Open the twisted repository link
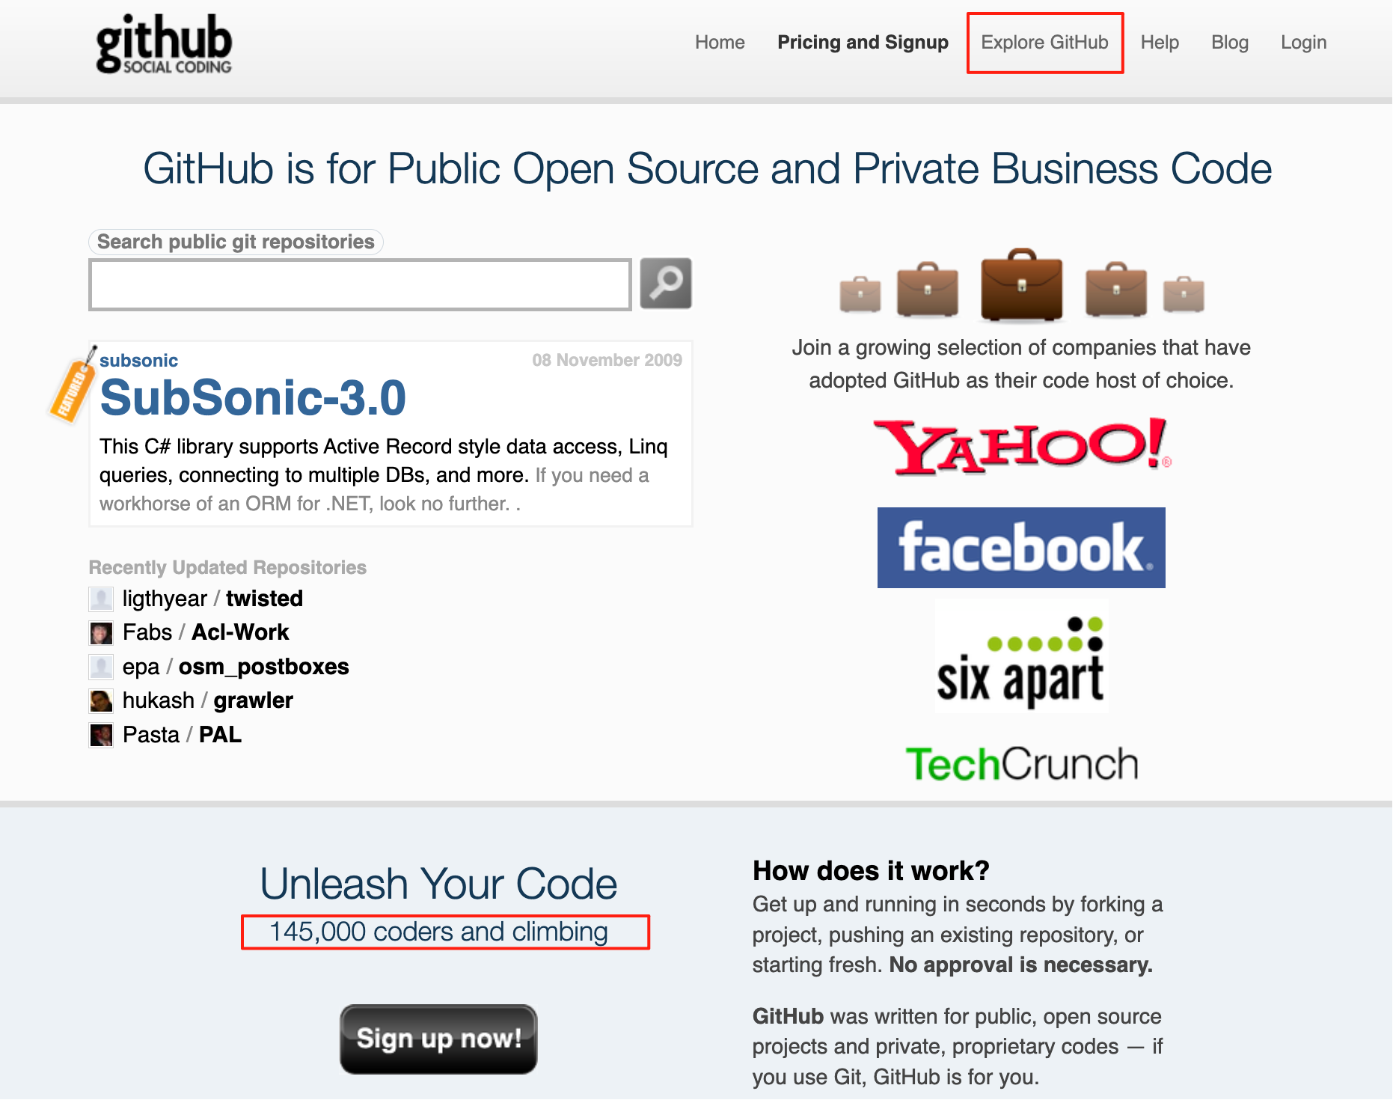 [x=264, y=599]
